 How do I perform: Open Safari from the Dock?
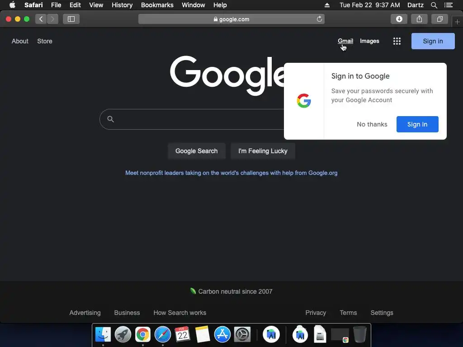pyautogui.click(x=163, y=335)
